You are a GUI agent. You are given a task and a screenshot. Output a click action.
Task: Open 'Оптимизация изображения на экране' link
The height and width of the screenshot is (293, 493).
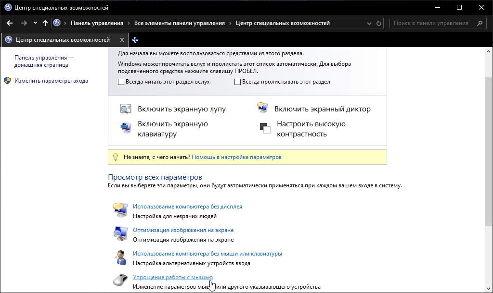click(x=183, y=230)
